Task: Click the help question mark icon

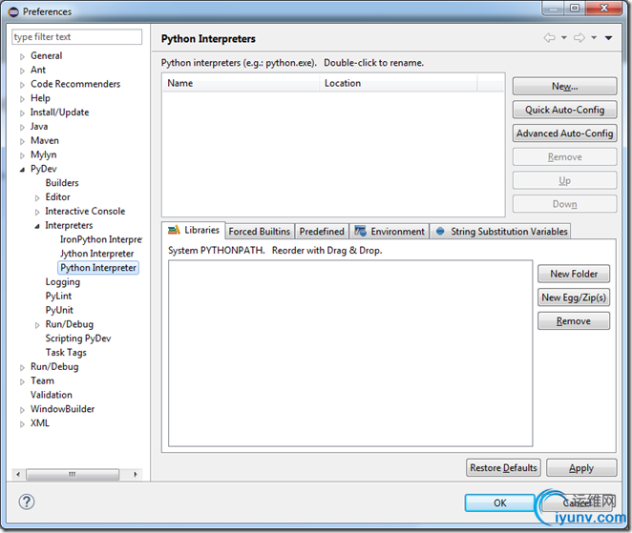Action: click(27, 502)
